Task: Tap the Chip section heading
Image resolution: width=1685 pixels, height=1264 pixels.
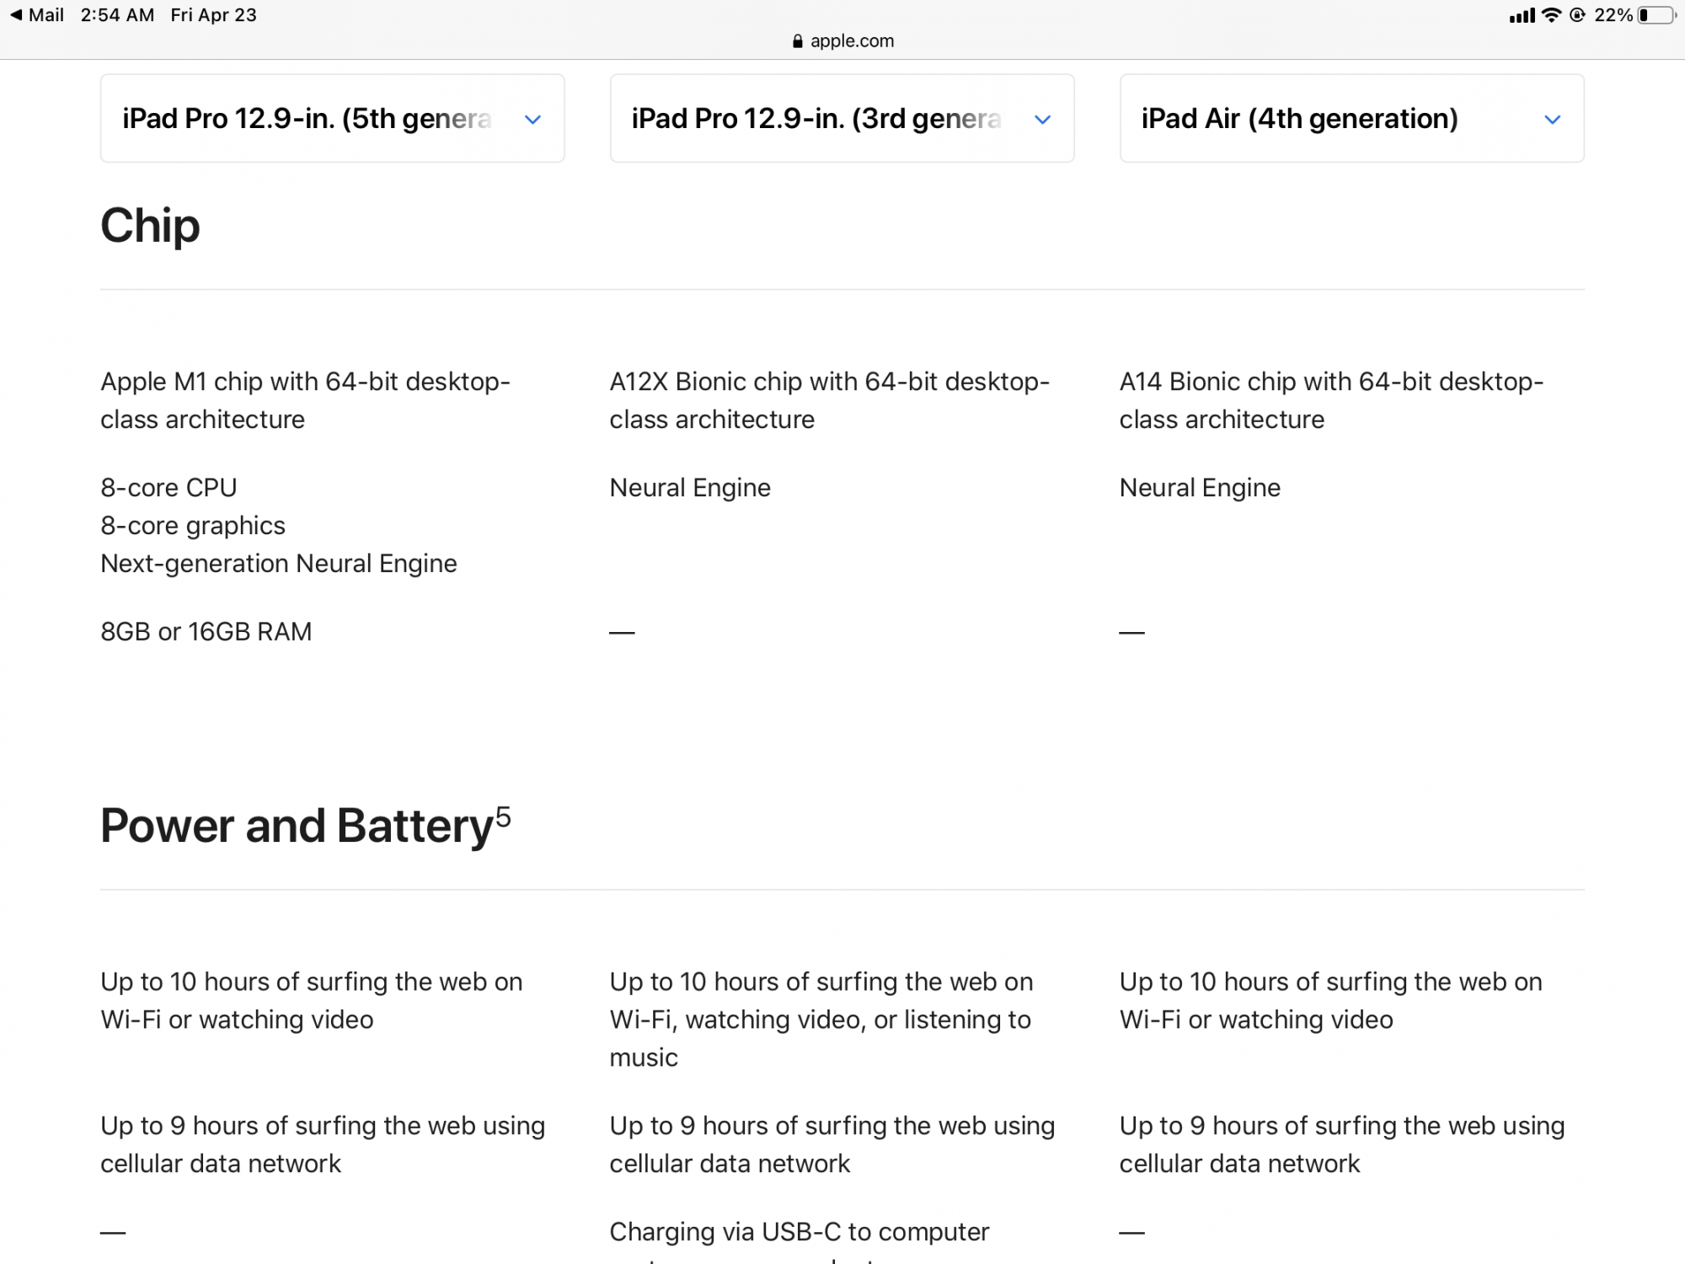Action: [x=150, y=226]
